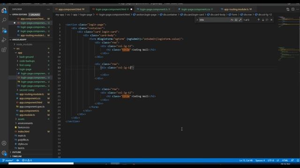
Task: Open styles.css in file tree
Action: pyautogui.click(x=23, y=144)
